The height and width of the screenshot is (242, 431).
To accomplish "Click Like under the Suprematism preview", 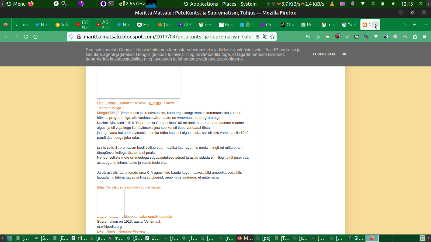I will coord(100,232).
